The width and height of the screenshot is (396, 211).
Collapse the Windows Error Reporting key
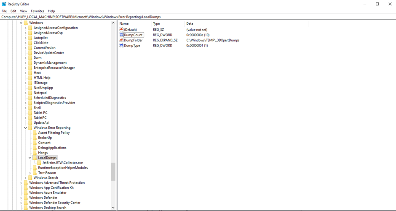coord(25,128)
